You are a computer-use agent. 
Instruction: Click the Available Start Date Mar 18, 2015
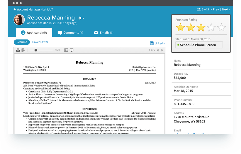tap(183, 91)
